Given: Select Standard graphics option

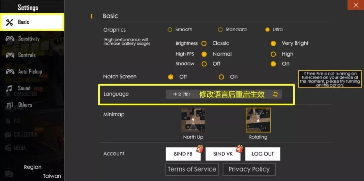Looking at the screenshot, I should coord(220,30).
